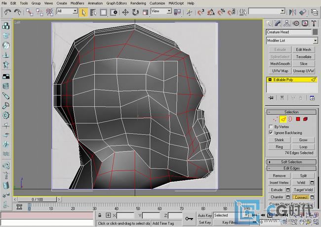
Task: Toggle the Selection Lock padlock
Action: coord(100,215)
